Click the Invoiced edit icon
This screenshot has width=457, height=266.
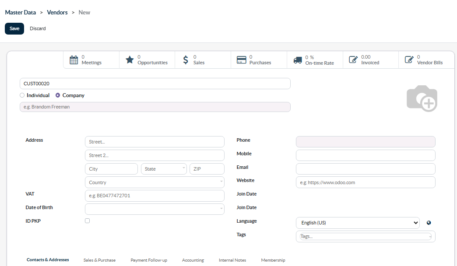click(x=353, y=60)
